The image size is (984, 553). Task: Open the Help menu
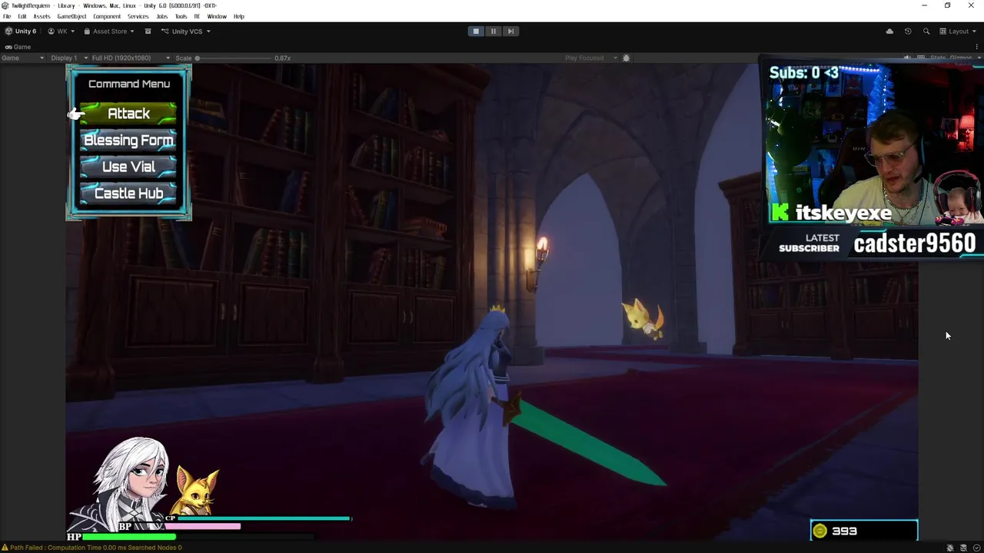pos(239,16)
